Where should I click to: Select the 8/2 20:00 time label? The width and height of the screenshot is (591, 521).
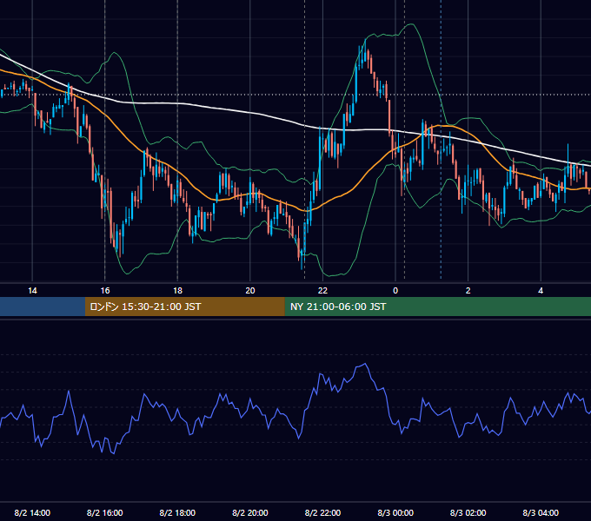[x=250, y=512]
